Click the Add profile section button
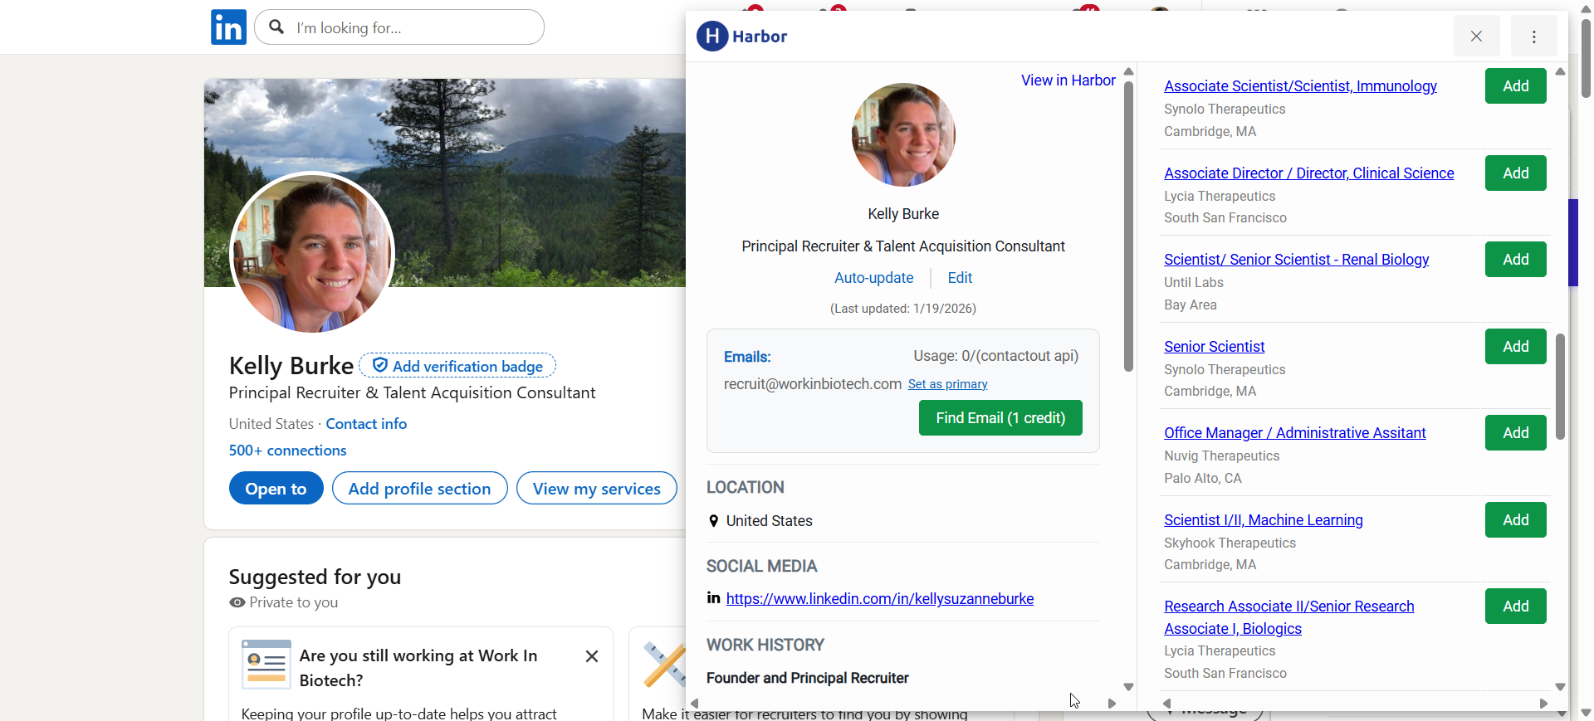1594x721 pixels. pyautogui.click(x=419, y=489)
